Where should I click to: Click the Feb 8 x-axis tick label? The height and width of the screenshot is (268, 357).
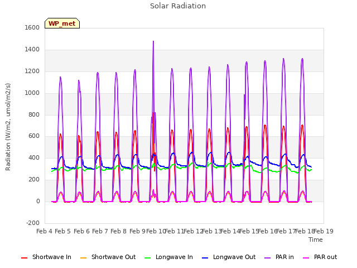pos(118,231)
